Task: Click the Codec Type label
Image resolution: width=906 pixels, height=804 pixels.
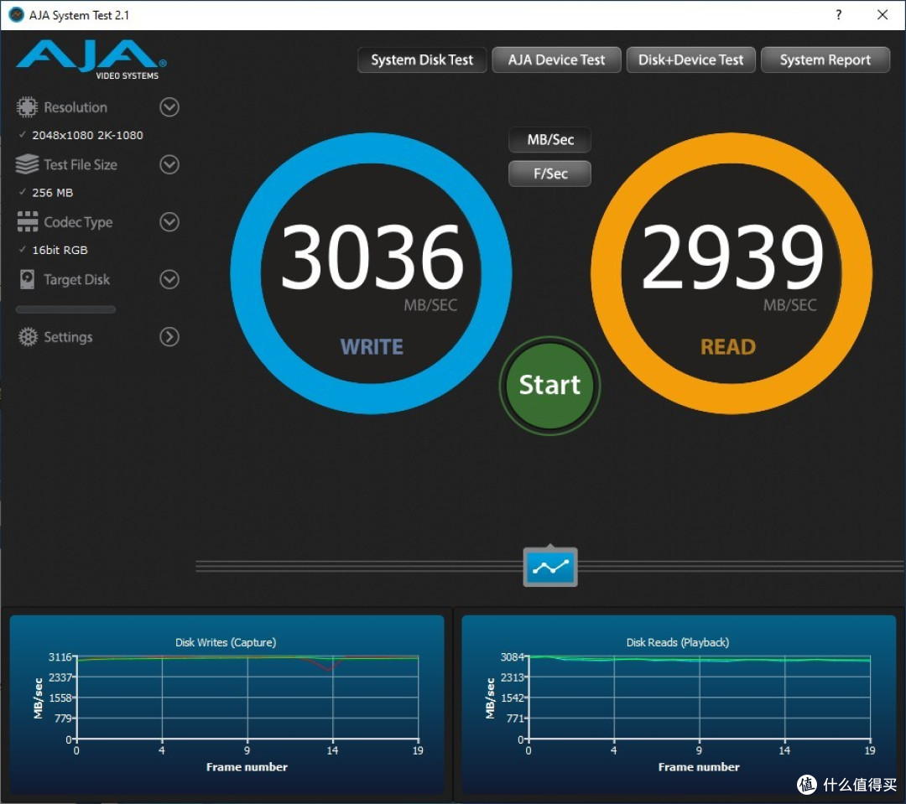Action: [x=78, y=222]
